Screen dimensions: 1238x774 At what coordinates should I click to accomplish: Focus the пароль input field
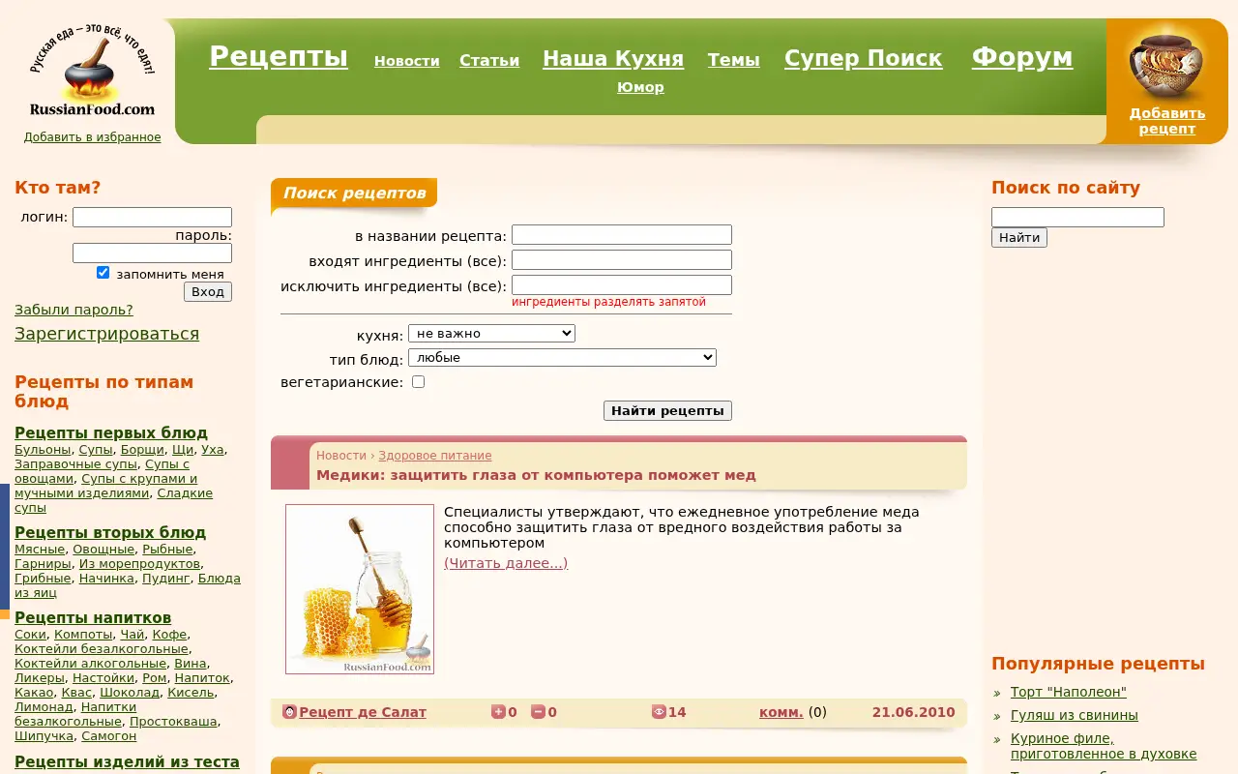pos(152,253)
